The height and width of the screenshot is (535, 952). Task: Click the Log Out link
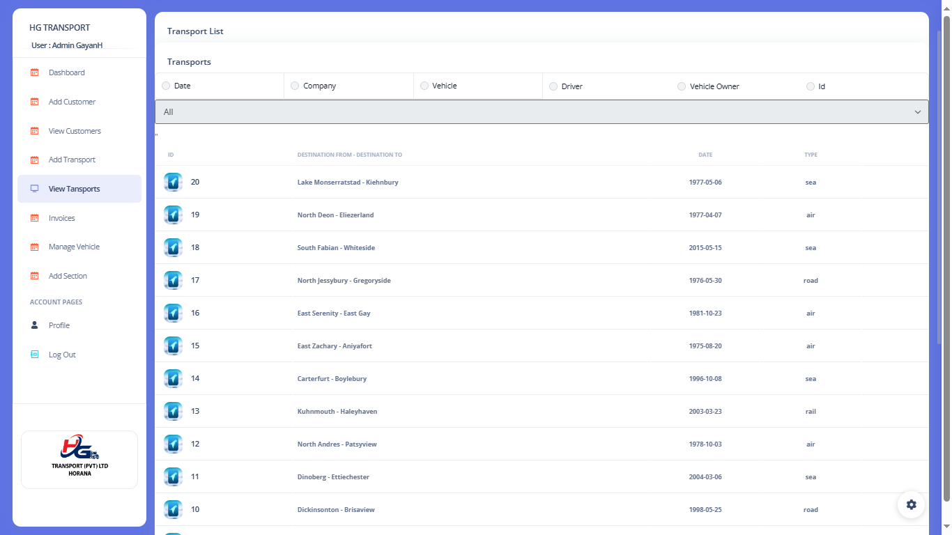[x=62, y=355]
